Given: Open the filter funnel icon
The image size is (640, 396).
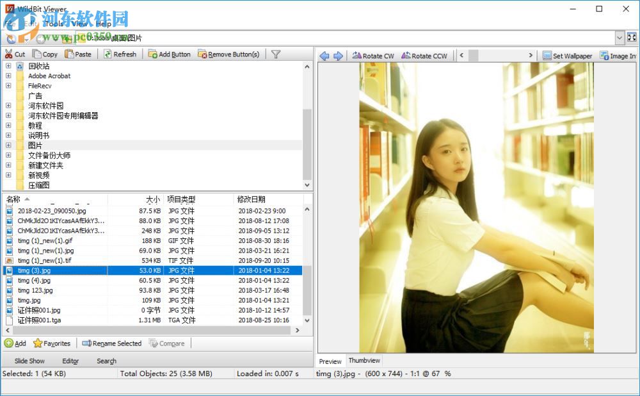Looking at the screenshot, I should point(276,54).
